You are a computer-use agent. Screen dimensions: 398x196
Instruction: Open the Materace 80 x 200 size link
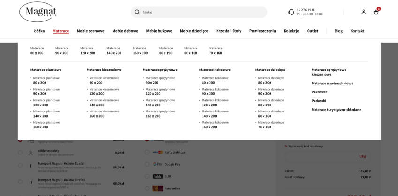37,50
